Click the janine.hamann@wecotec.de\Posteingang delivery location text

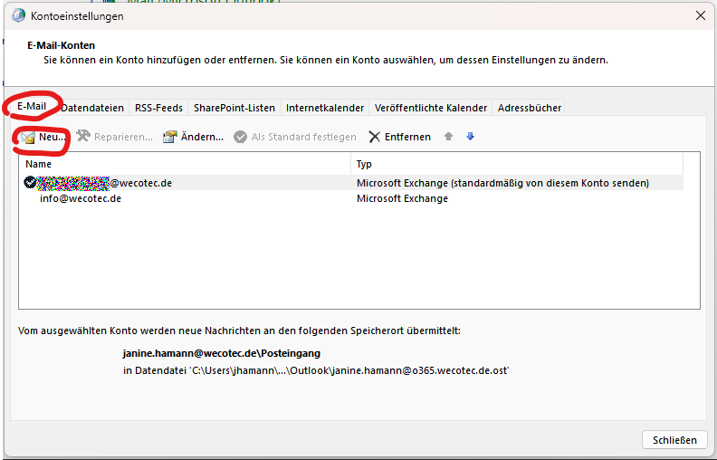(221, 353)
